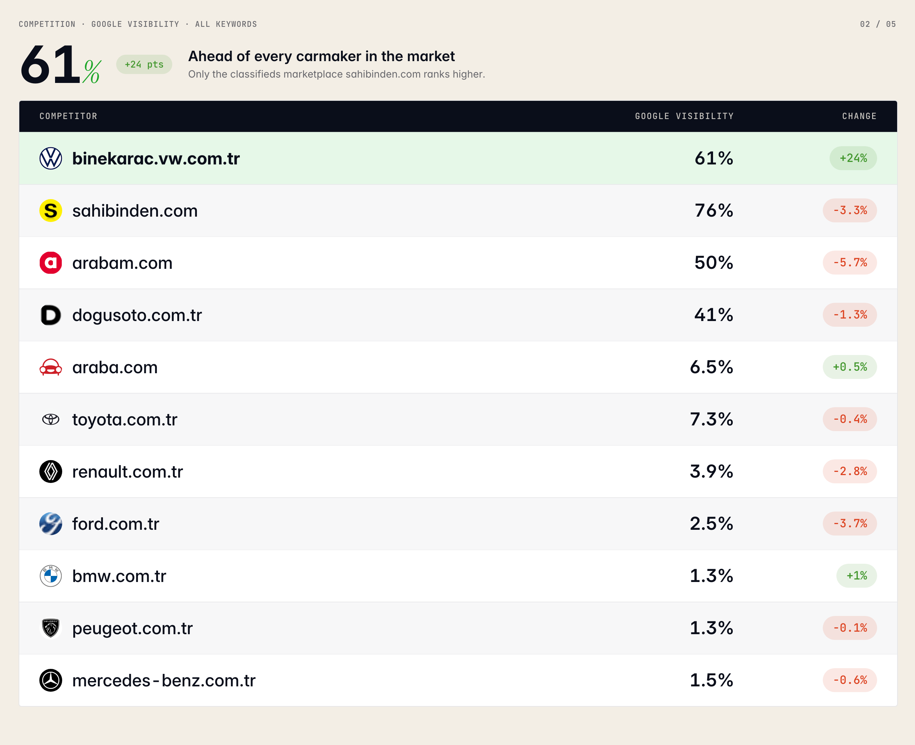Select dogusoto.com.tr competitor name
Screen dimensions: 915x745
[137, 315]
